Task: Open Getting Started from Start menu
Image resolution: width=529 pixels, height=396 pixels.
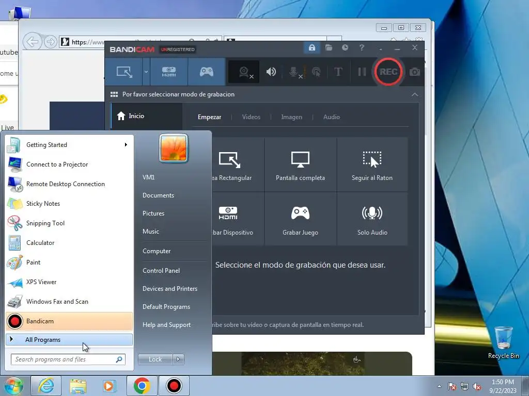Action: coord(69,145)
